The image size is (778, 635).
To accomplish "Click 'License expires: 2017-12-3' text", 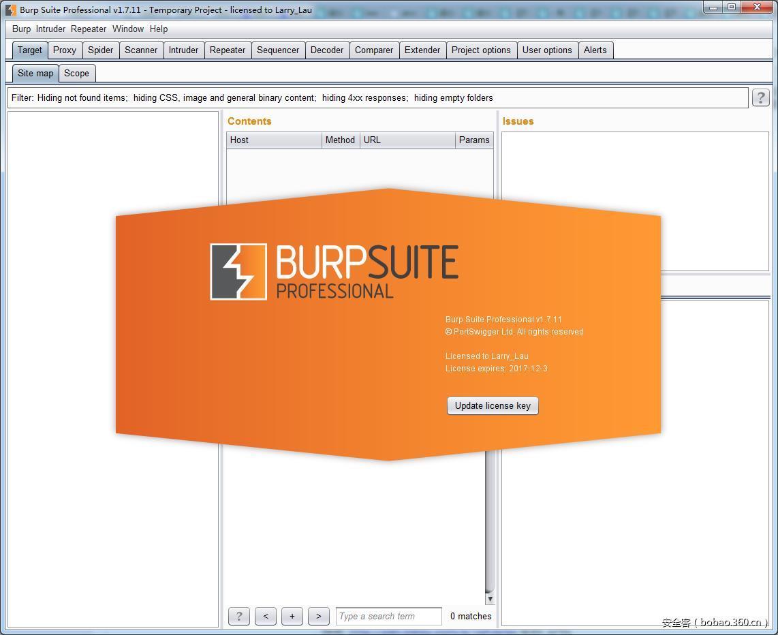I will coord(496,369).
